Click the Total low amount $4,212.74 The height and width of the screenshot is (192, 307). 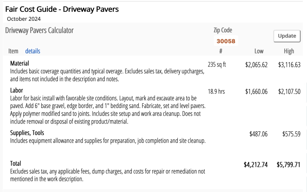(256, 165)
